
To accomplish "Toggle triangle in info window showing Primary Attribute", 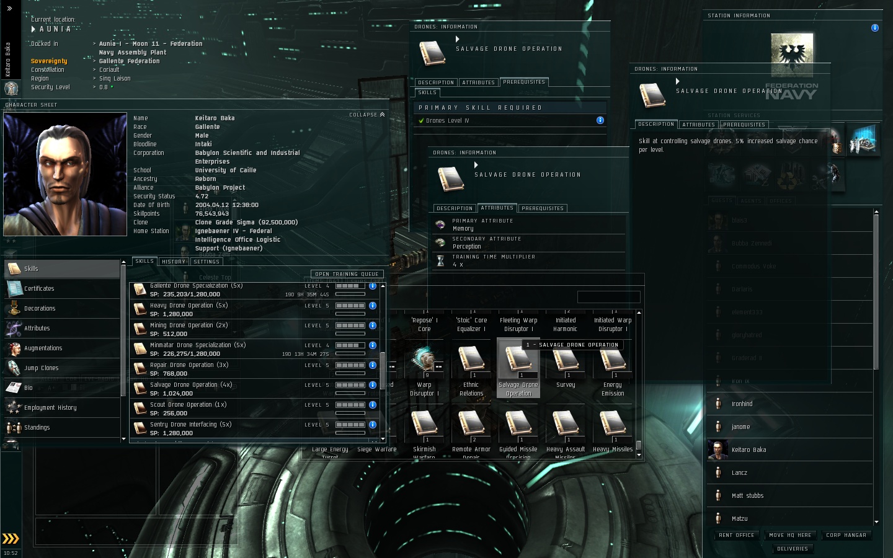I will pos(476,165).
